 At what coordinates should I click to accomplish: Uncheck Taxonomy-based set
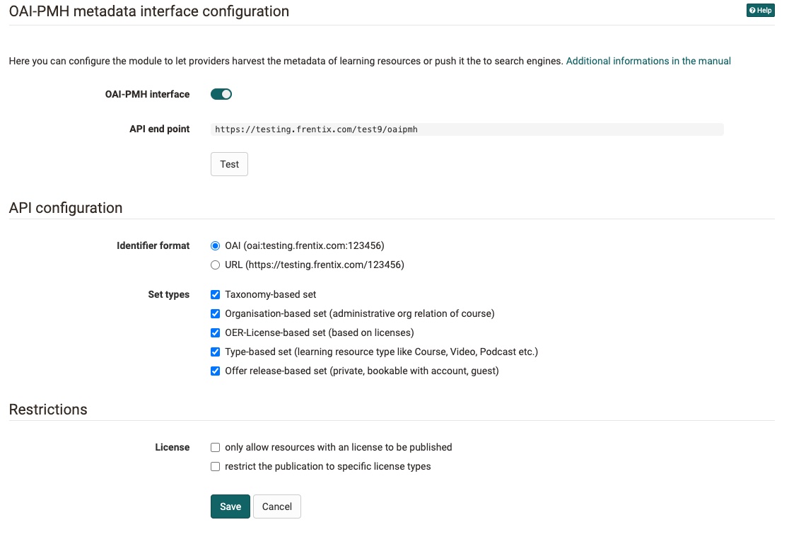pyautogui.click(x=215, y=294)
